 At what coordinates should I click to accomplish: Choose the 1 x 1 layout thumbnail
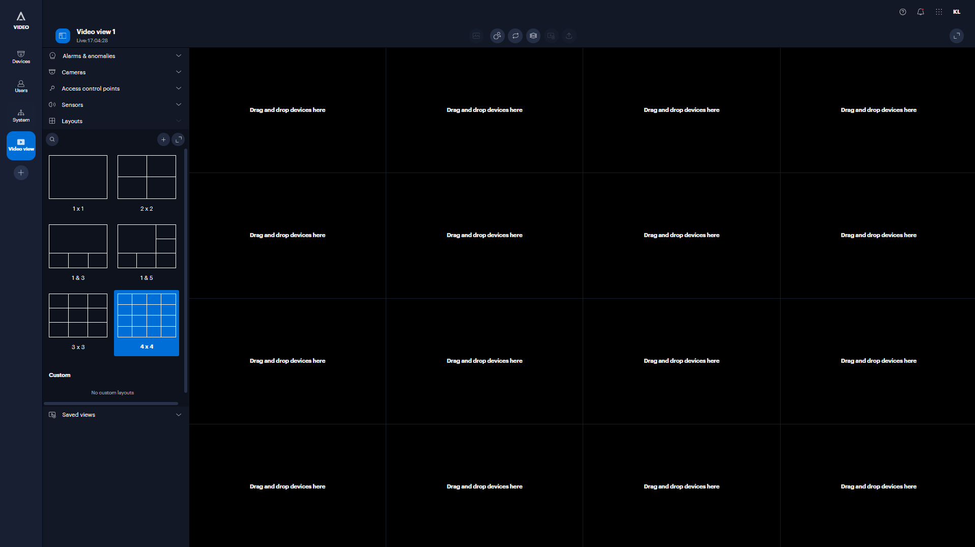tap(78, 177)
